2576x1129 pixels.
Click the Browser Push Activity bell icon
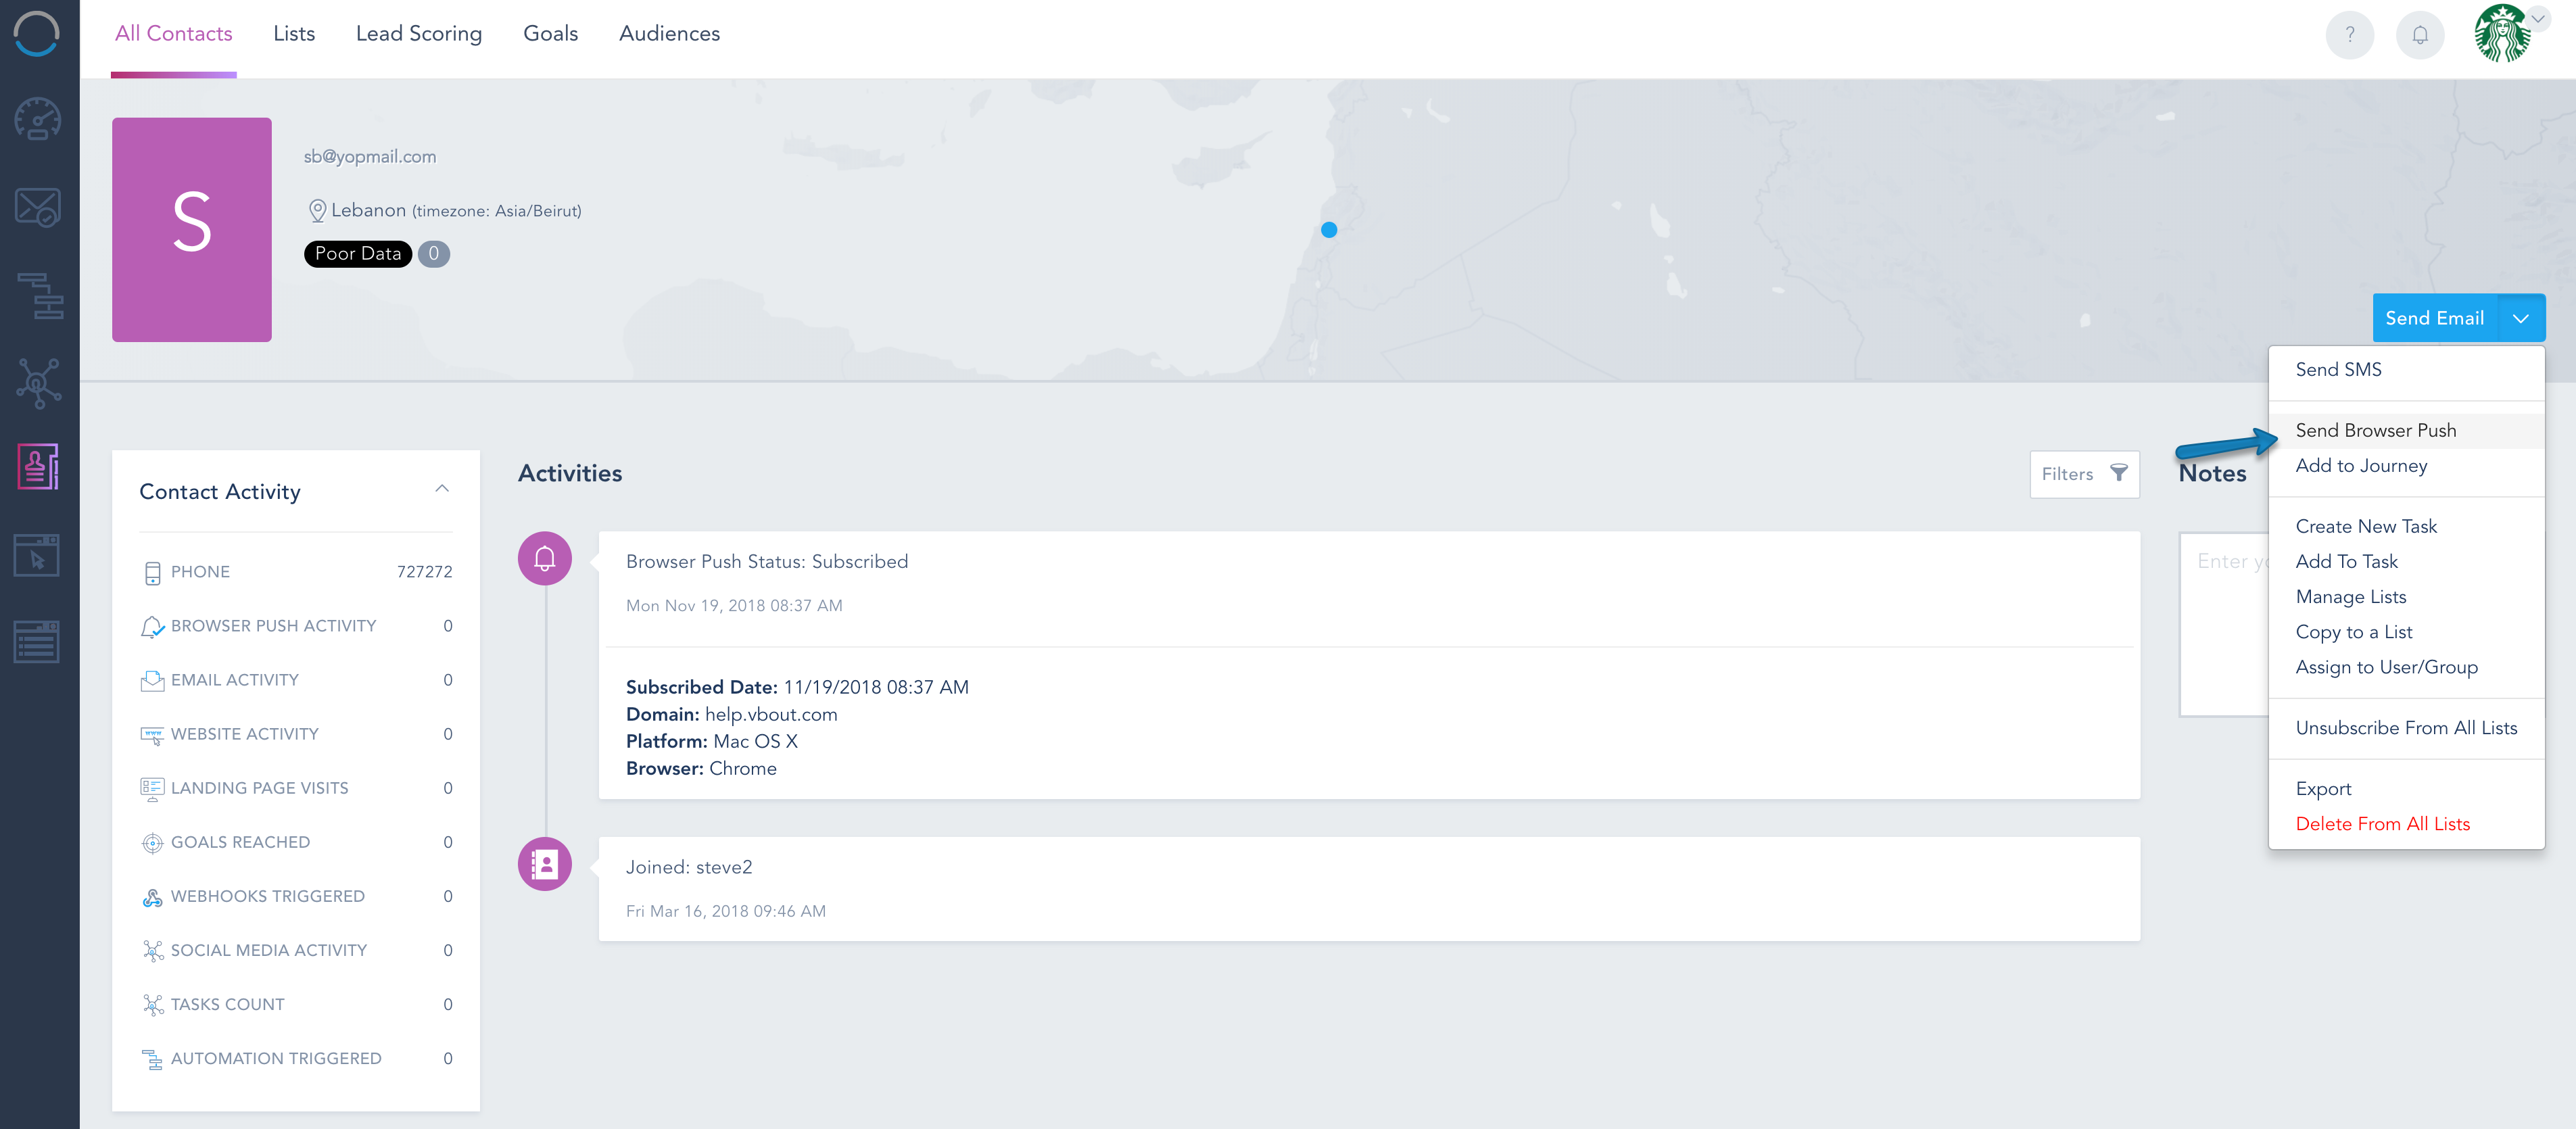(x=152, y=627)
